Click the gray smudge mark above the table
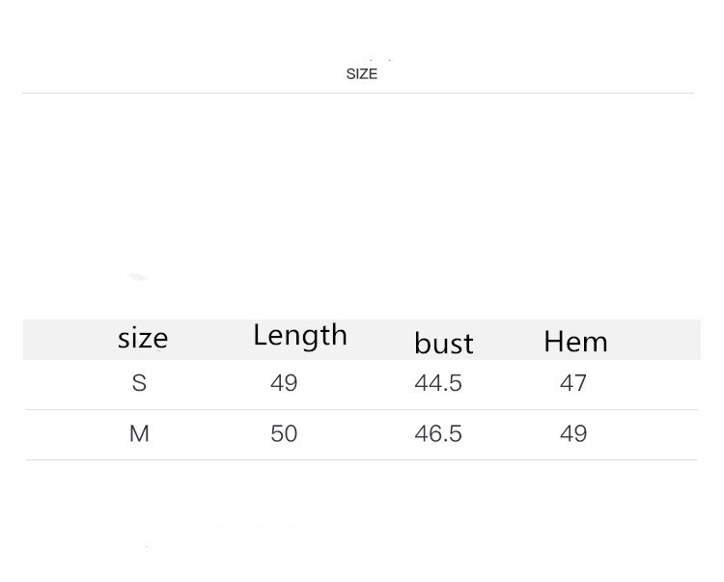 coord(140,277)
